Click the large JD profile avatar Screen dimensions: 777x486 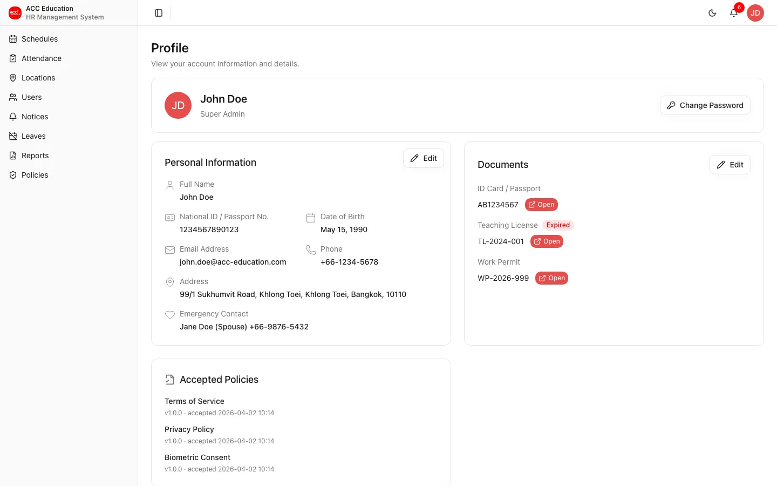(x=178, y=105)
